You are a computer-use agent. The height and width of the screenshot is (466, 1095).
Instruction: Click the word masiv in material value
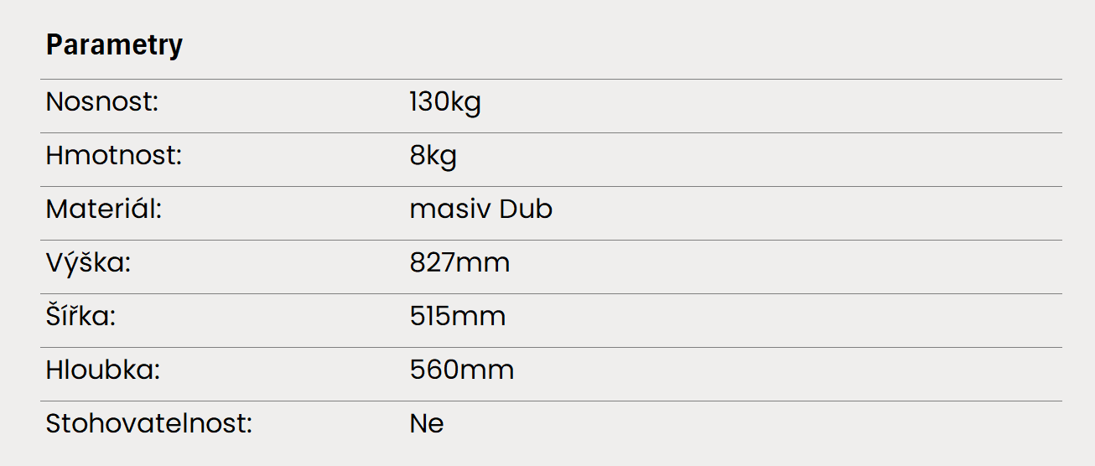pyautogui.click(x=450, y=210)
